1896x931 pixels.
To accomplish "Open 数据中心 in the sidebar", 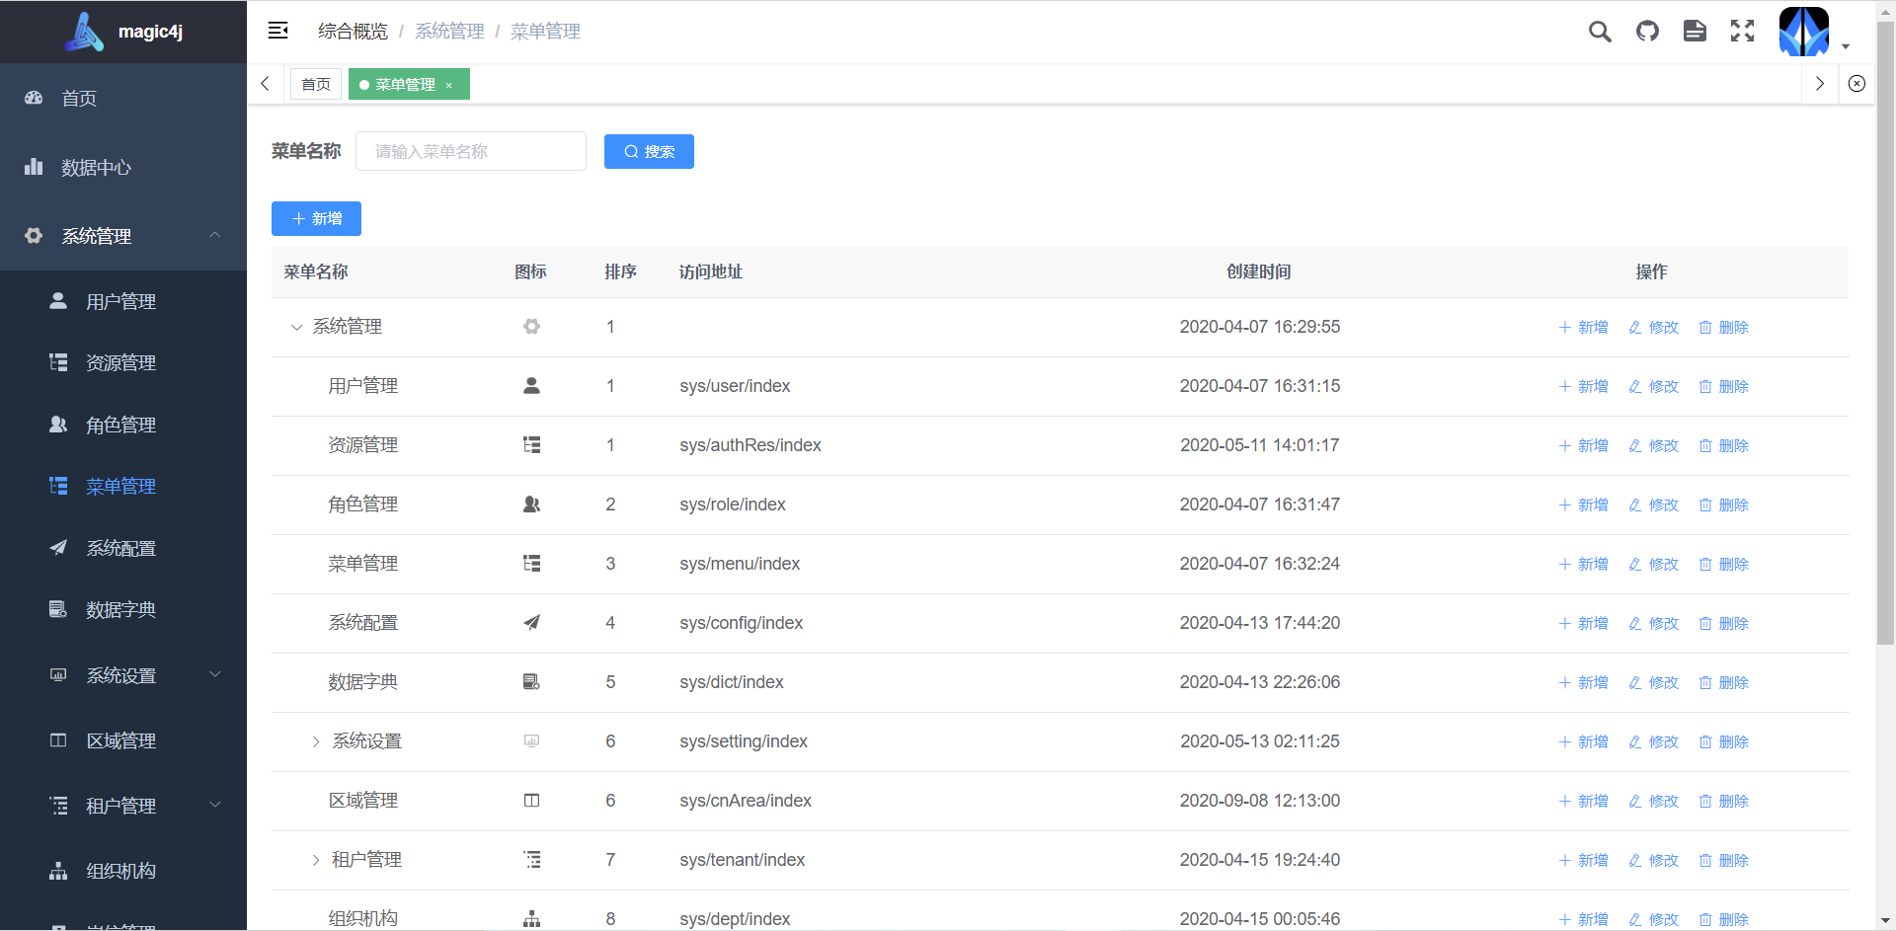I will tap(123, 167).
